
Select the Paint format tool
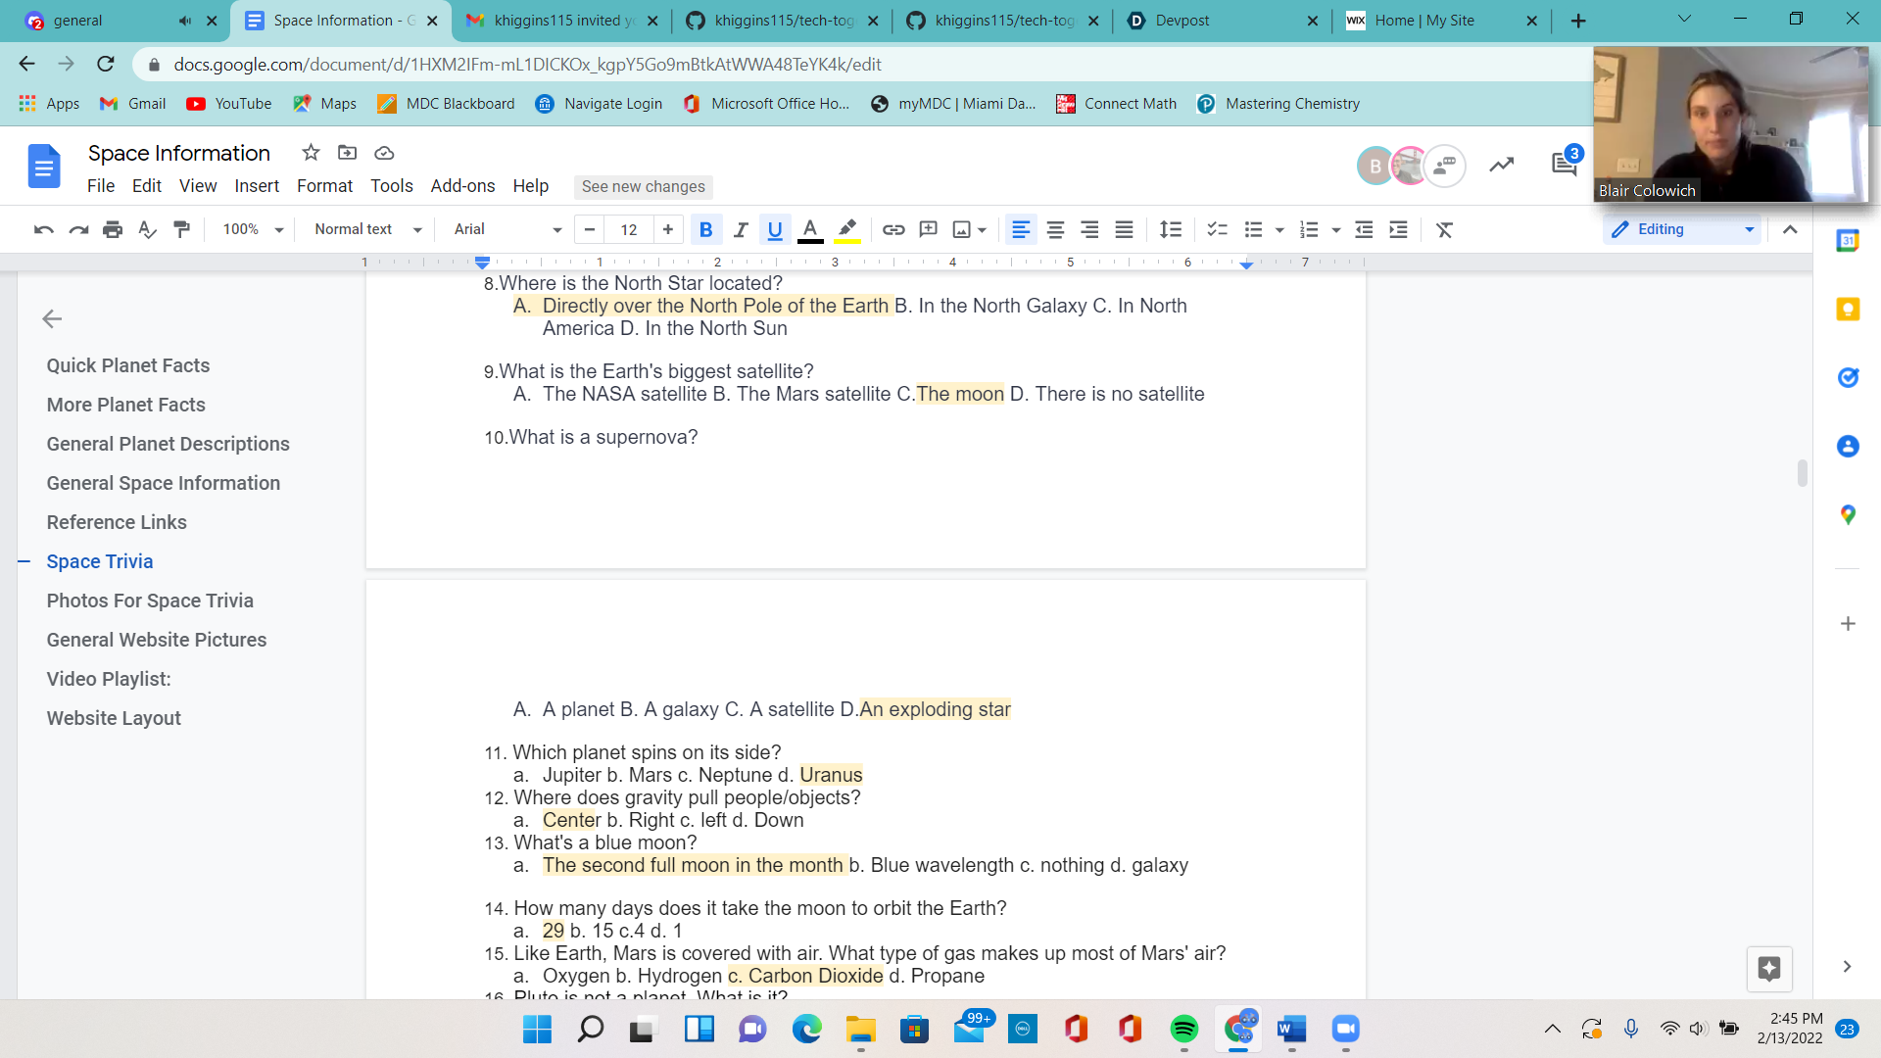coord(181,229)
